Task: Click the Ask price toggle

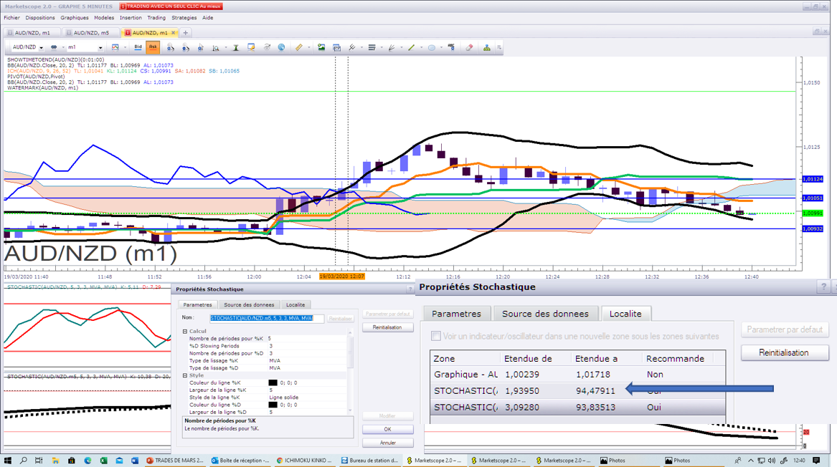Action: tap(153, 47)
